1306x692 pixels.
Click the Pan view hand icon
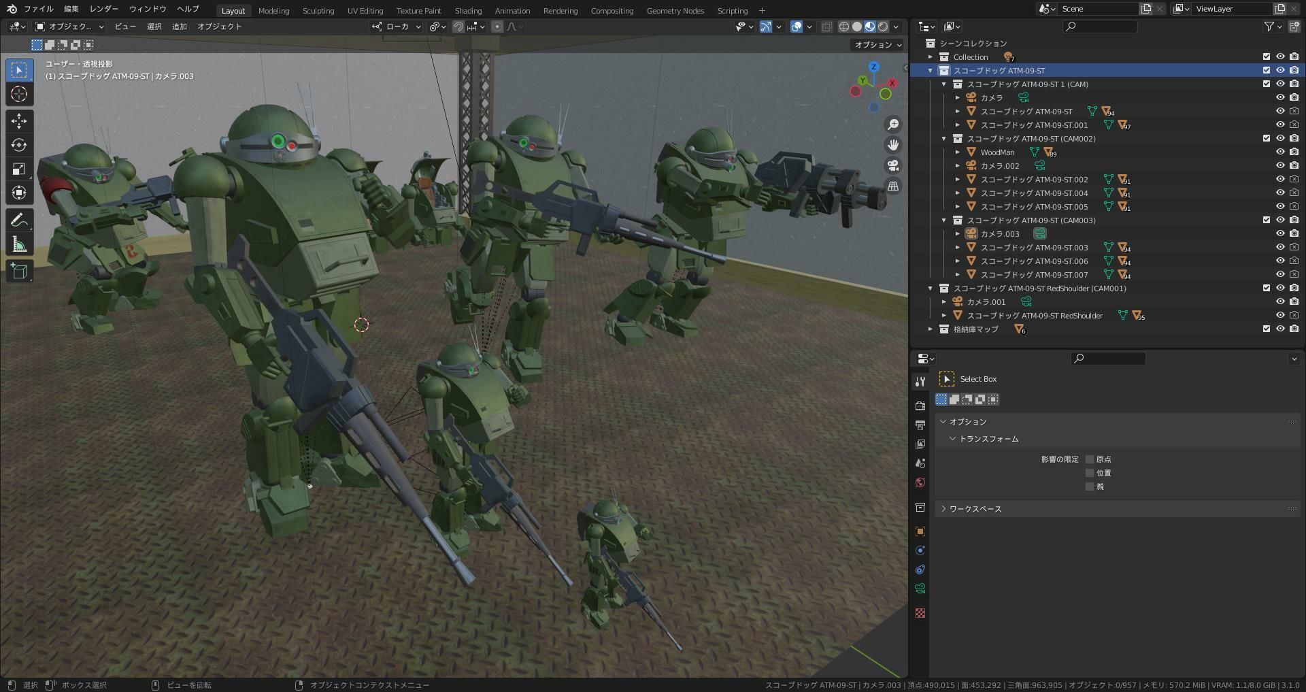click(x=893, y=145)
